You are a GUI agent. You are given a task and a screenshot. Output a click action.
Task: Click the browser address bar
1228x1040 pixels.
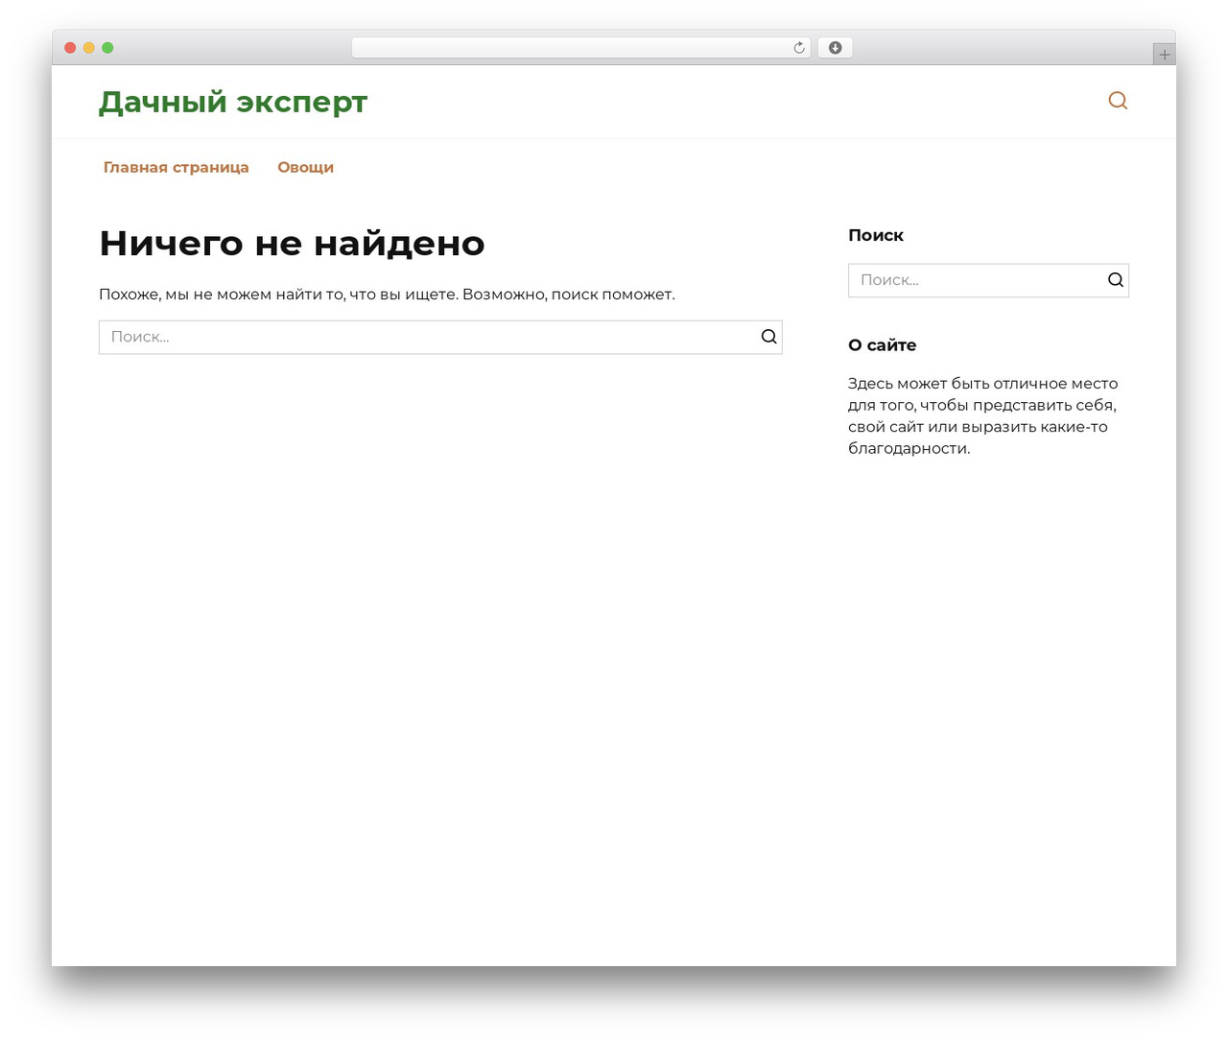click(x=580, y=48)
